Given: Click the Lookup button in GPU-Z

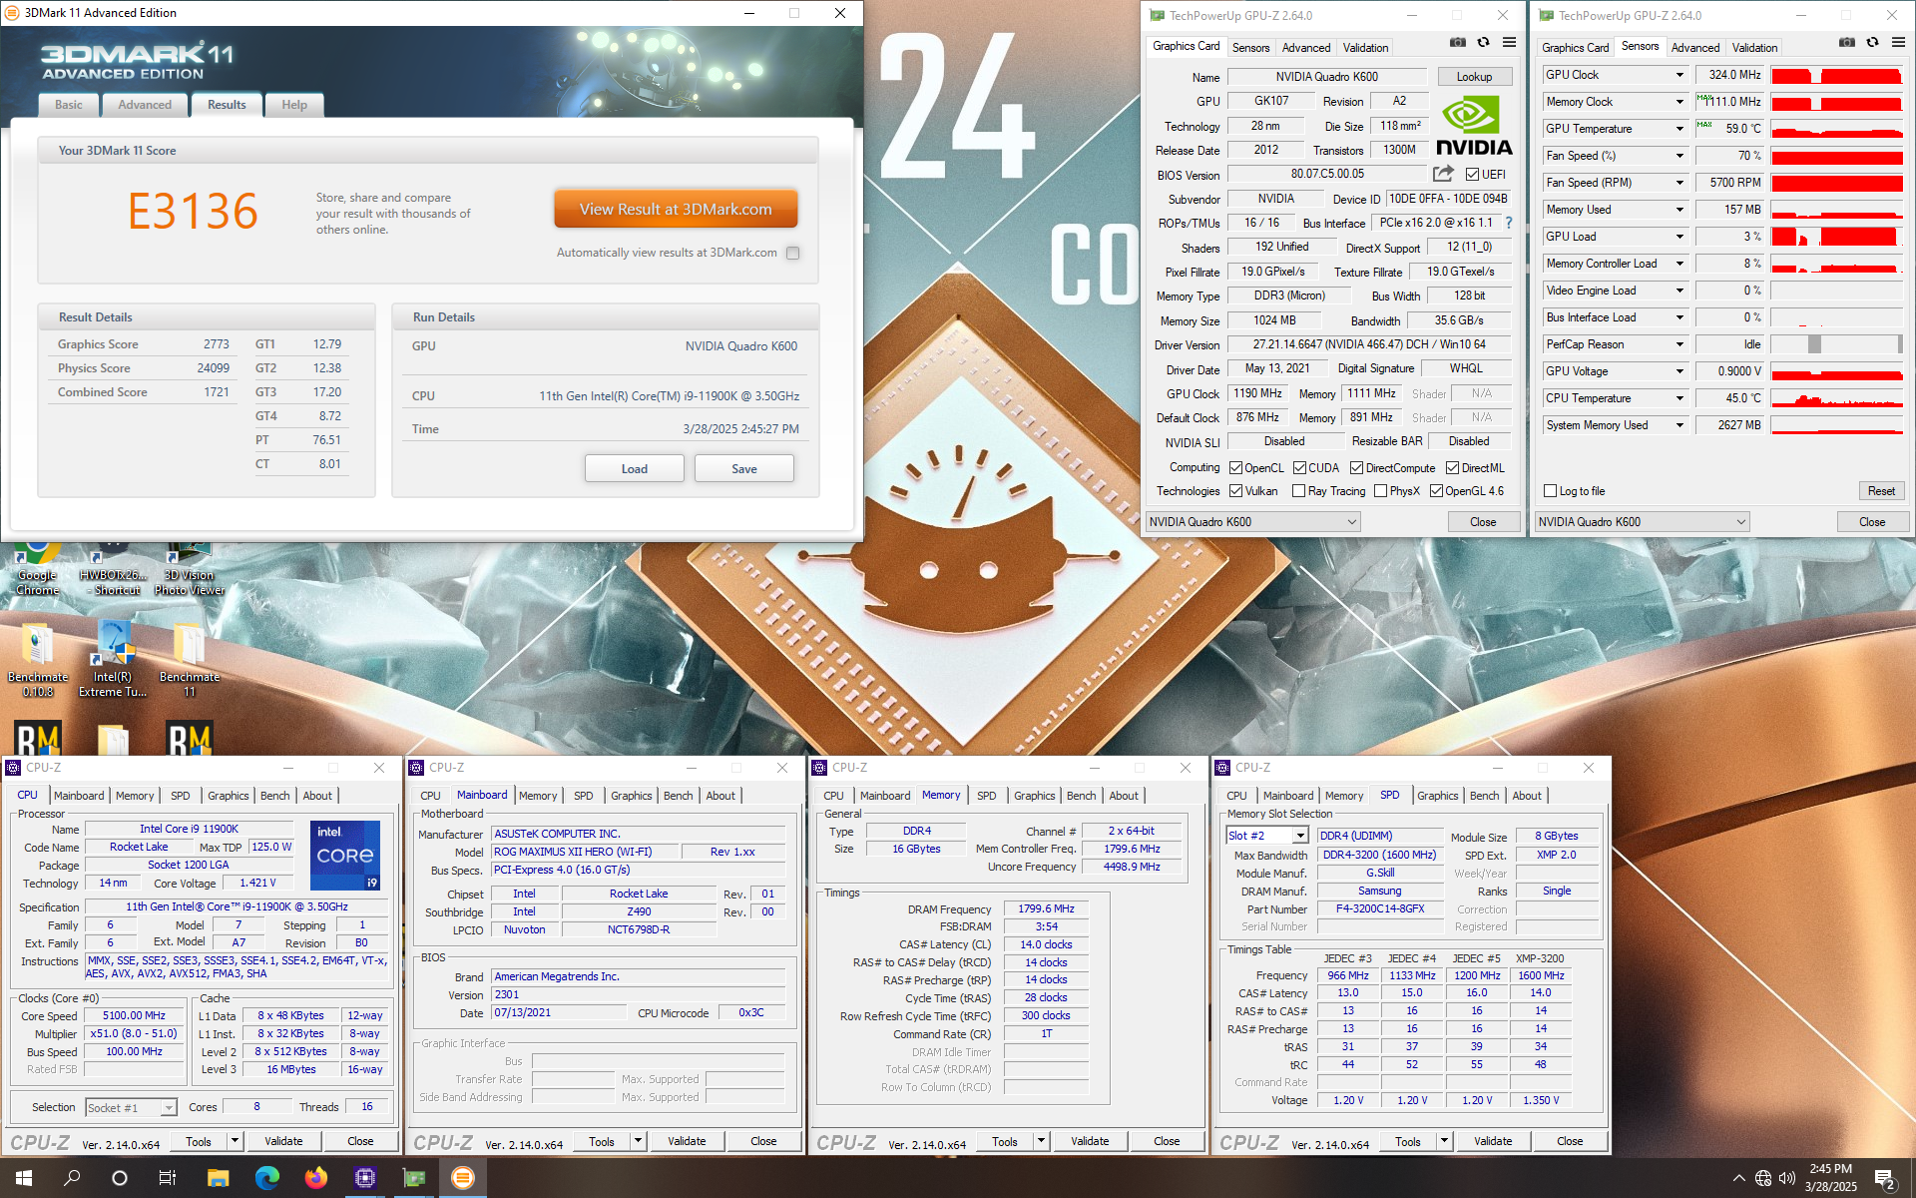Looking at the screenshot, I should [1474, 77].
